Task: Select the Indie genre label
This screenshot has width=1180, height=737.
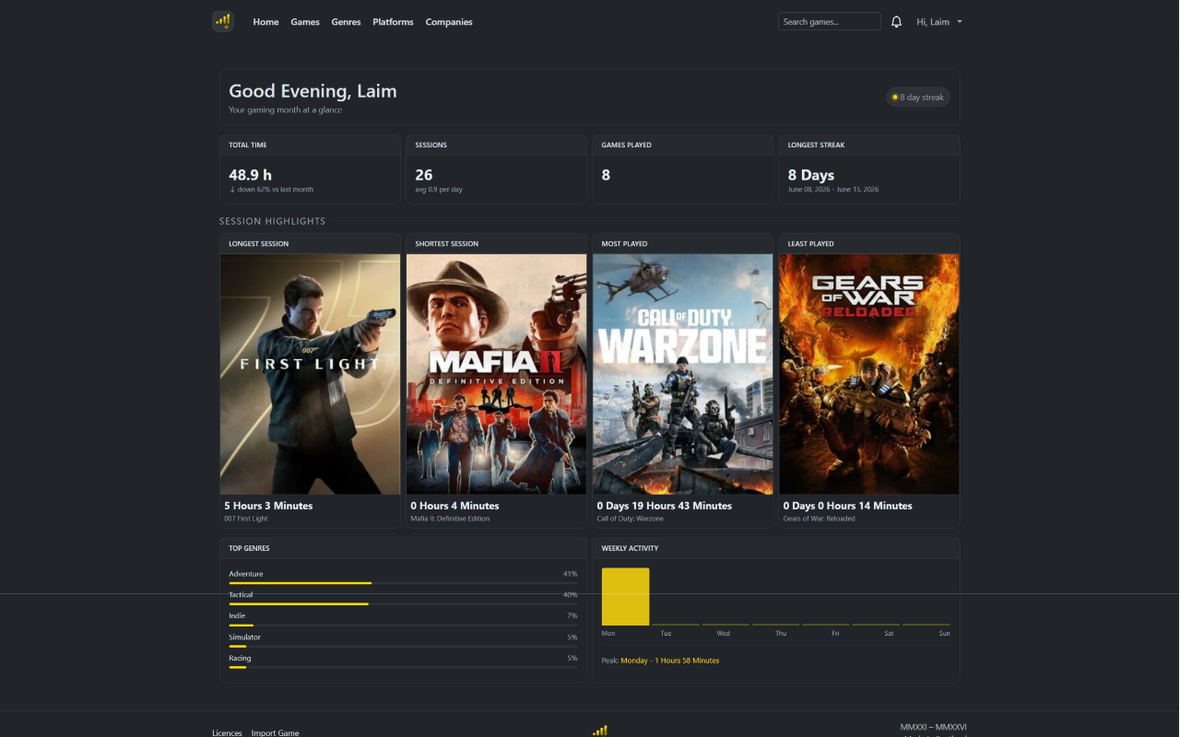Action: click(237, 616)
